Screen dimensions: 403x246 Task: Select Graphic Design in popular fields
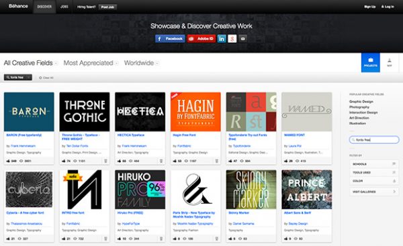361,102
